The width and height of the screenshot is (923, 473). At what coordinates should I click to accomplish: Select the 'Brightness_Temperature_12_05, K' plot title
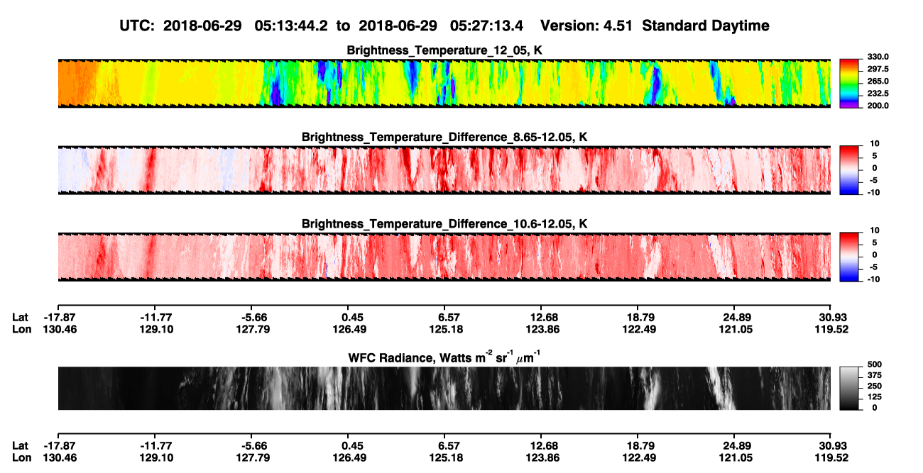point(444,51)
